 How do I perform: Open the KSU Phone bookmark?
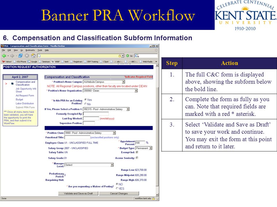pyautogui.click(x=20, y=62)
